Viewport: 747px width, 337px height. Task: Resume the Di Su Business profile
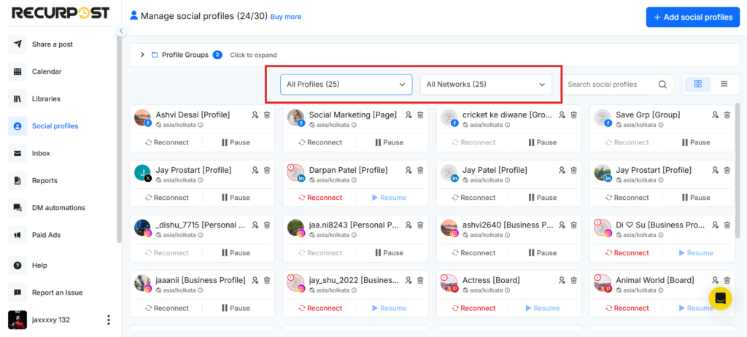696,253
